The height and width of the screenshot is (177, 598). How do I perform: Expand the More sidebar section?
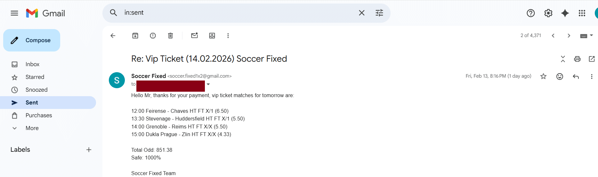(32, 128)
